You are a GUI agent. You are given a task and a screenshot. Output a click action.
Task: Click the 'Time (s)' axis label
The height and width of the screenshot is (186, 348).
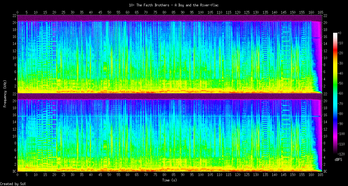click(x=170, y=180)
